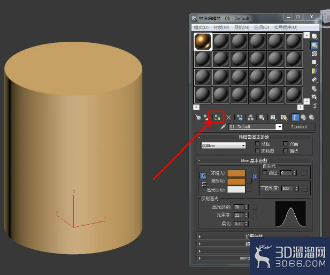Click 高光级别 map button
Screen dimensions: 330x275
coord(255,207)
